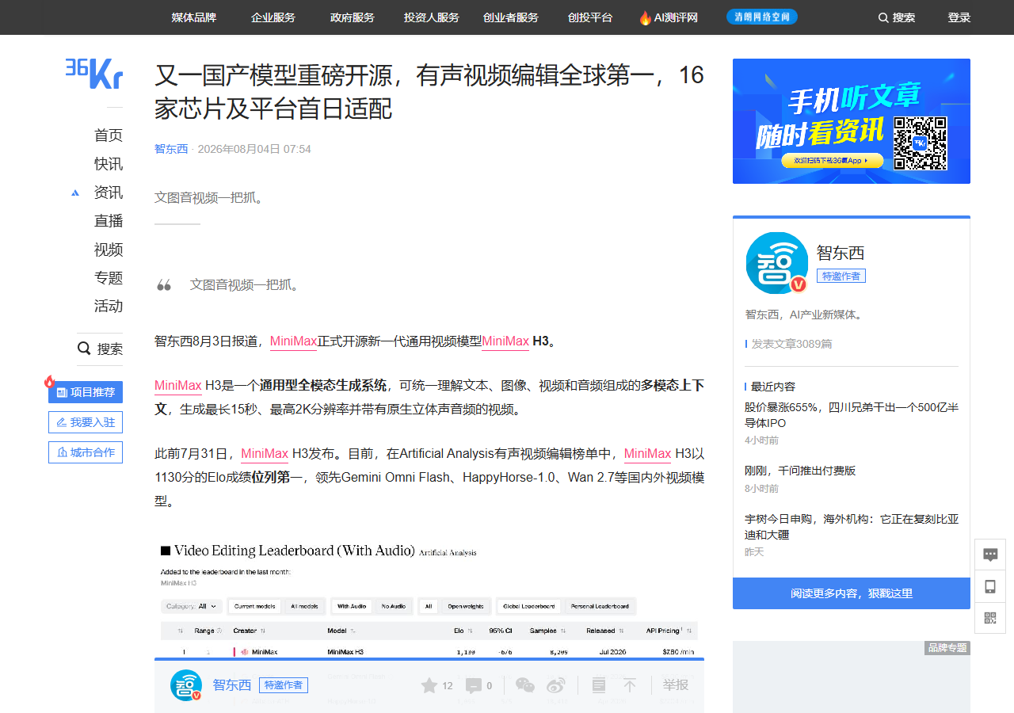Viewport: 1014px width, 713px height.
Task: Jump back to top with the arrow icon
Action: pyautogui.click(x=630, y=685)
